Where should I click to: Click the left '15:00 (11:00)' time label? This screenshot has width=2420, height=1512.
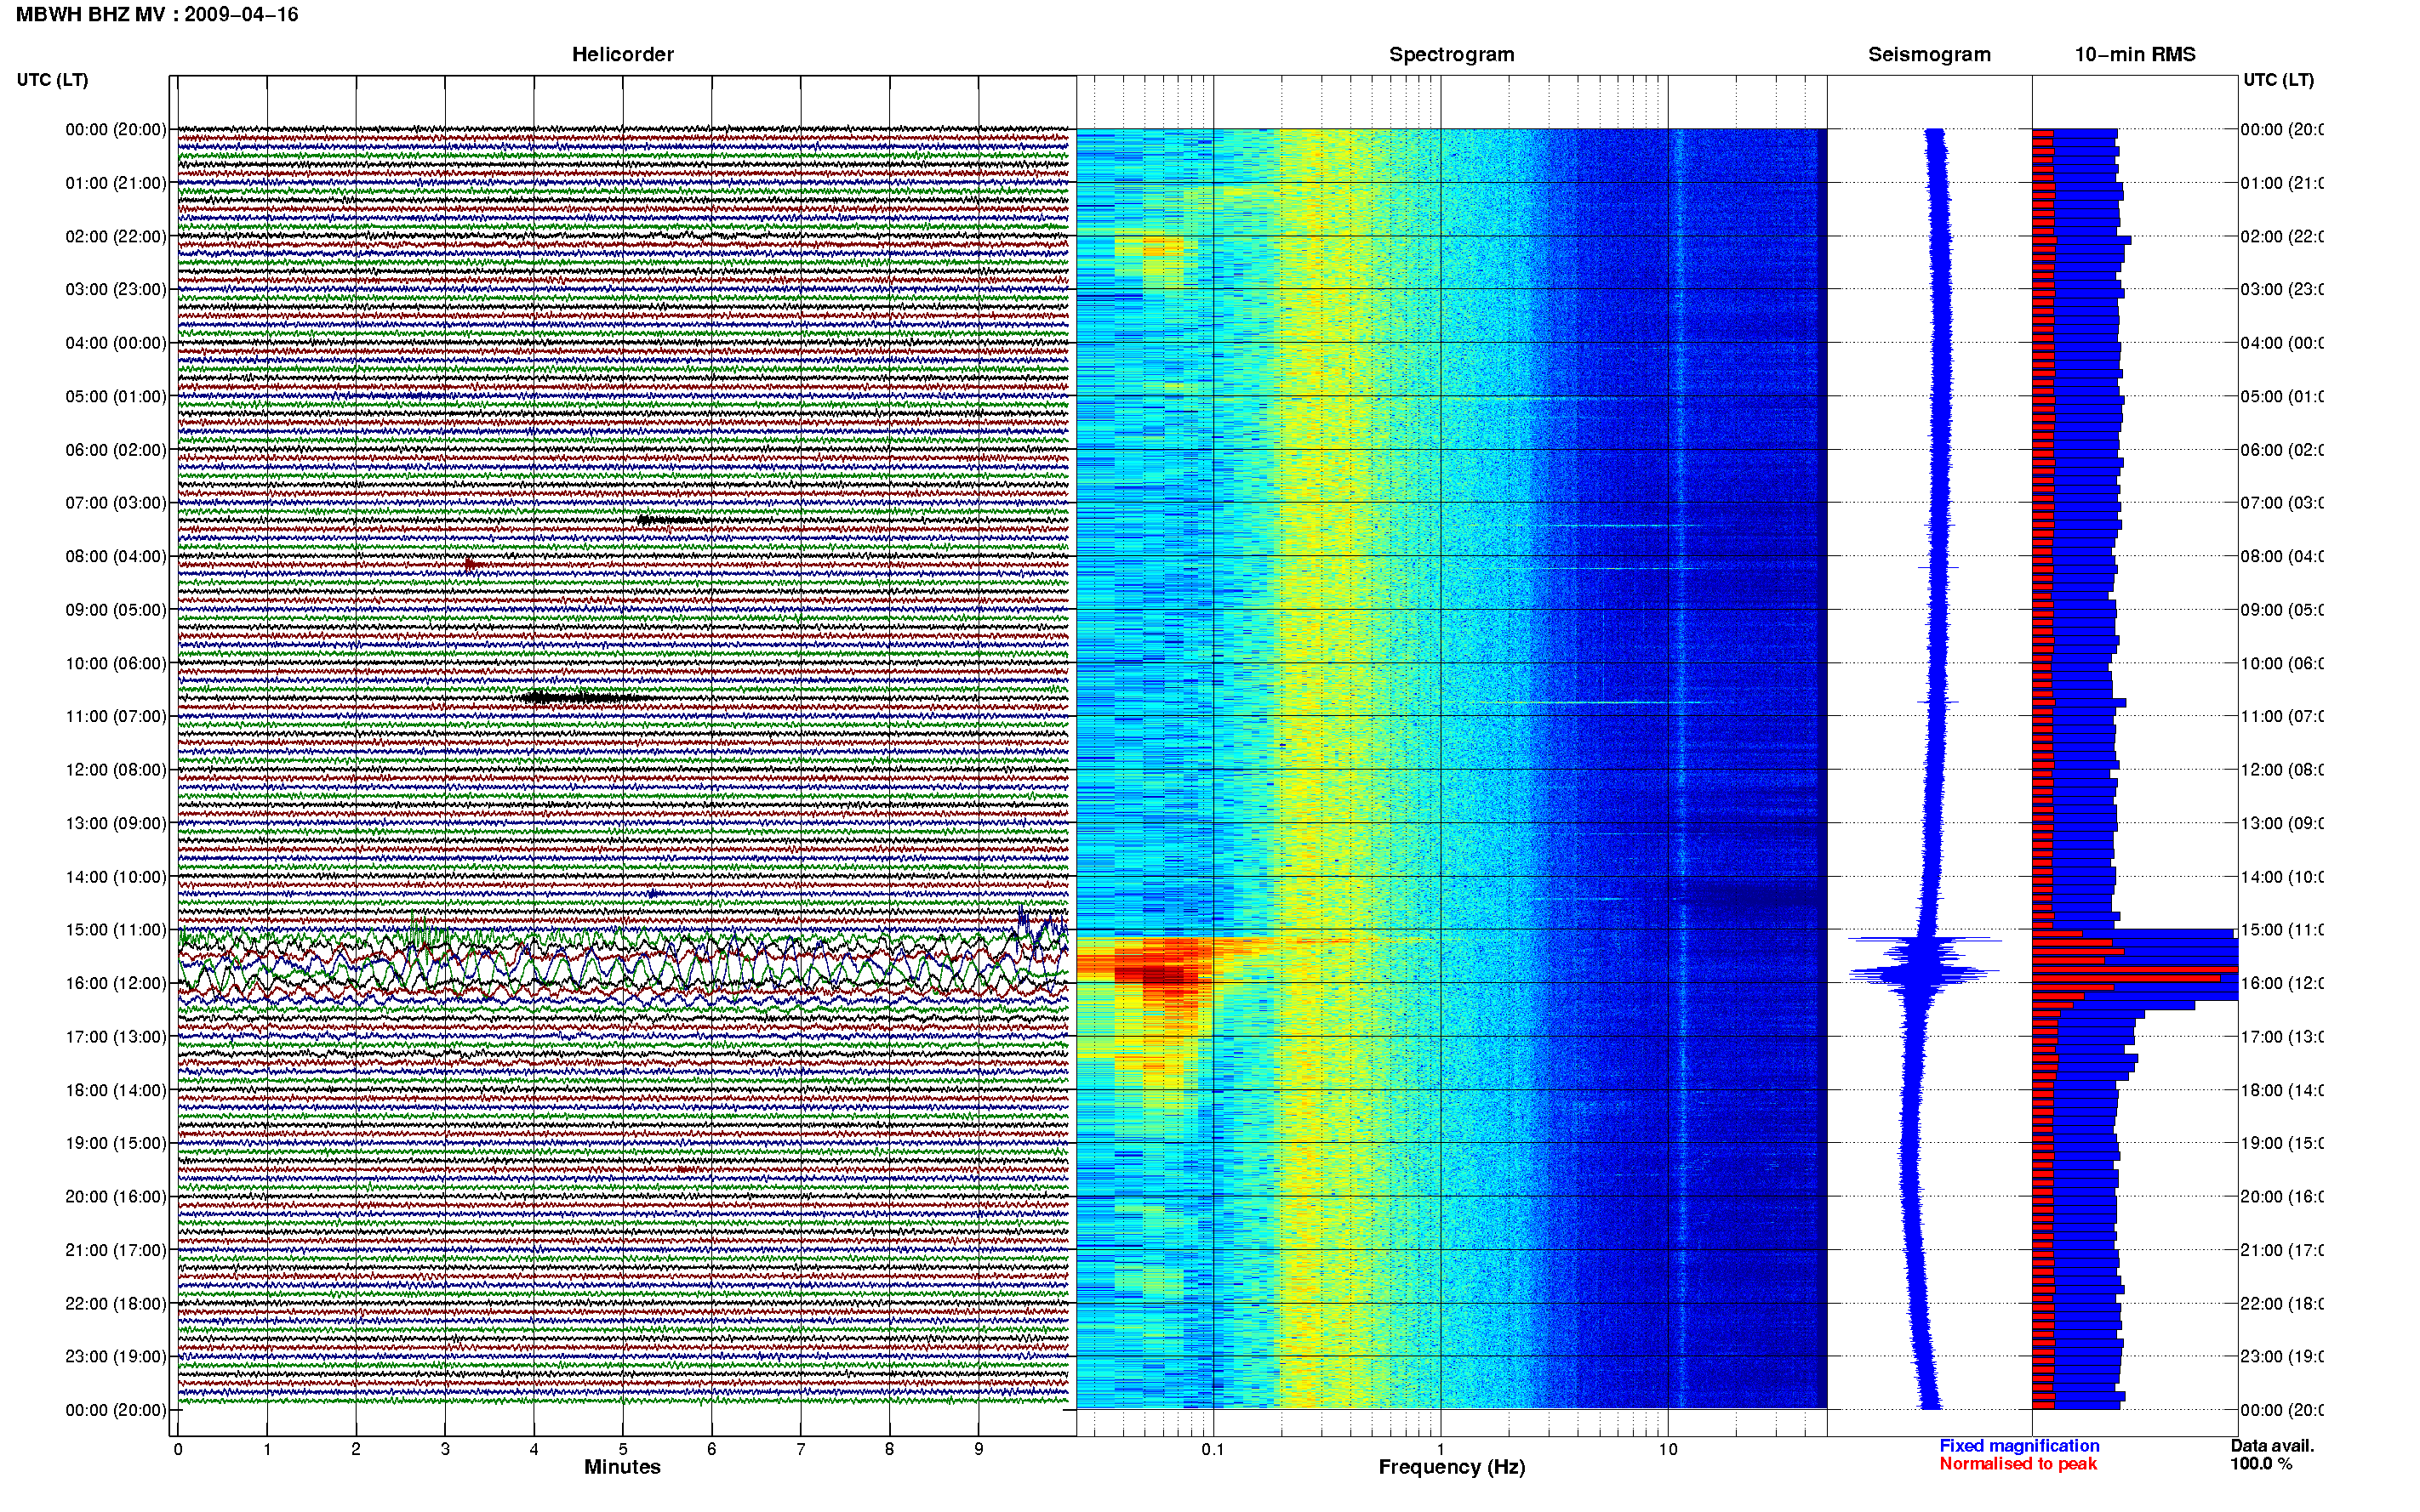coord(116,930)
